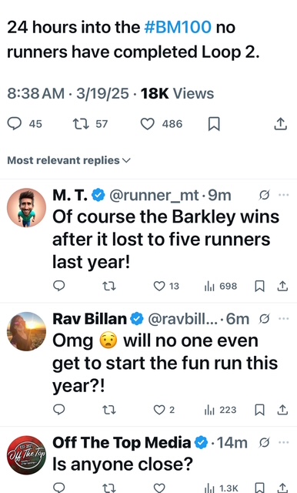Bookmark the main BM100 tweet
297x493 pixels.
click(x=214, y=124)
